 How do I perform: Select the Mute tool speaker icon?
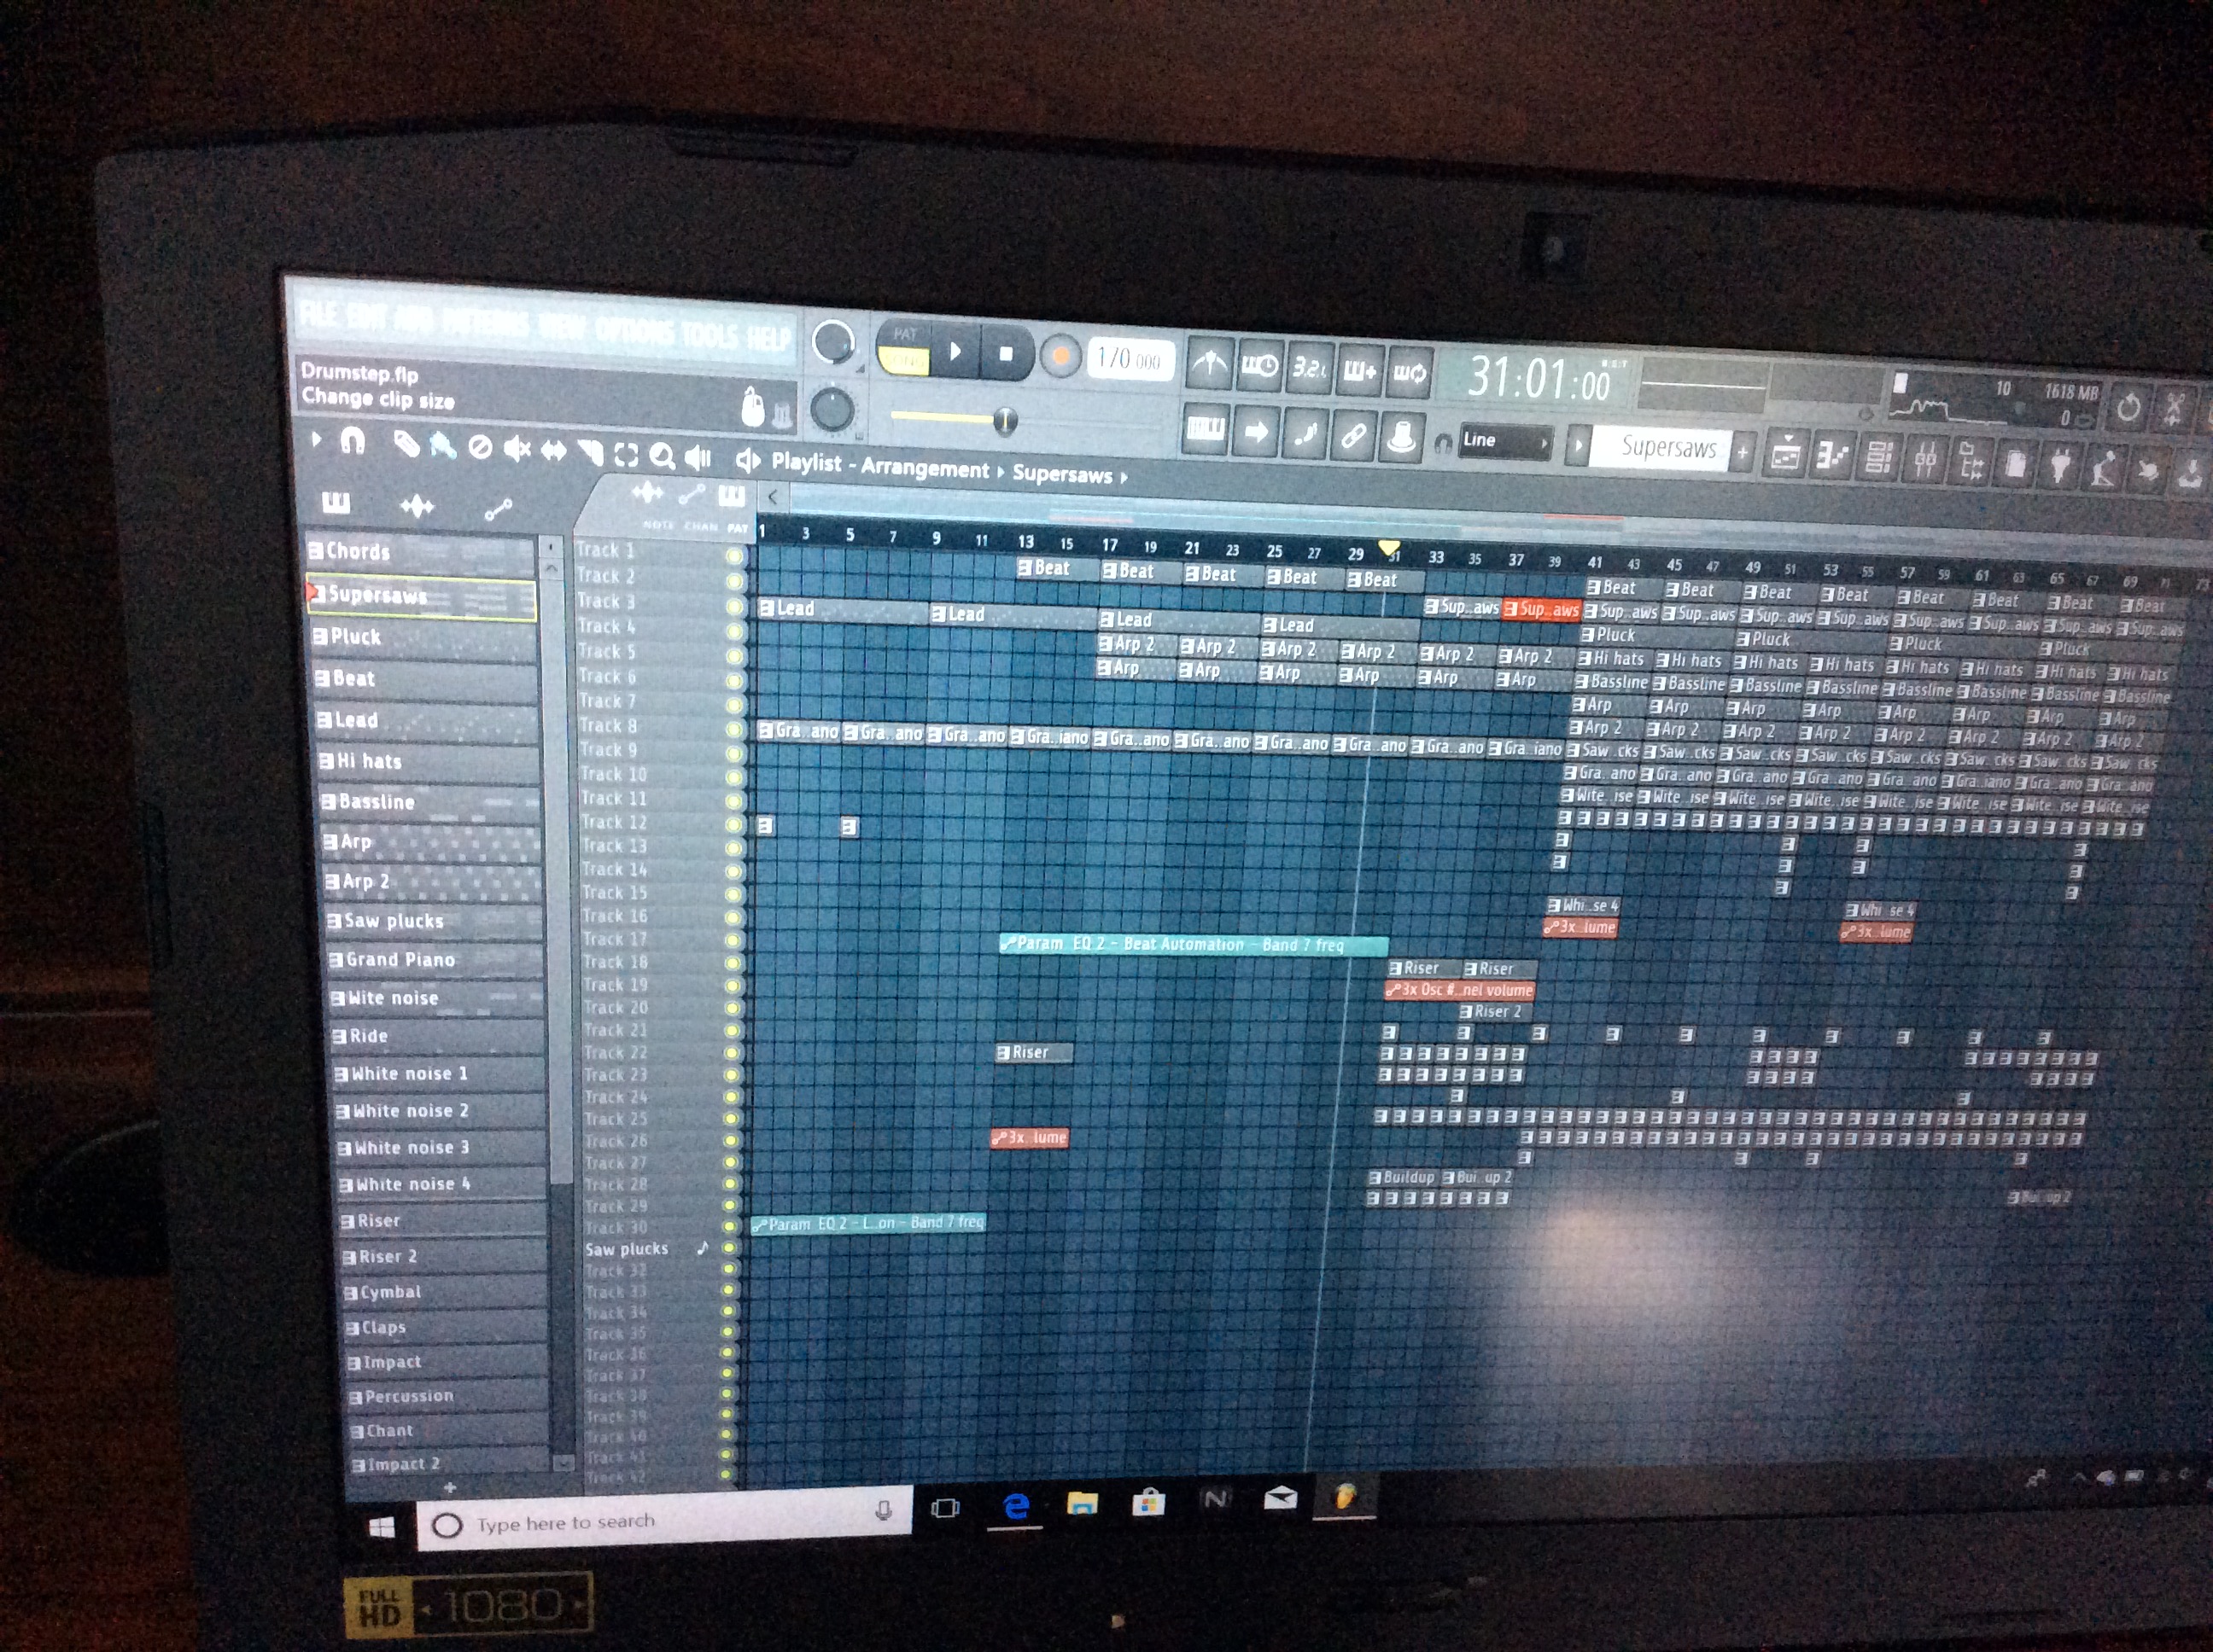point(517,450)
